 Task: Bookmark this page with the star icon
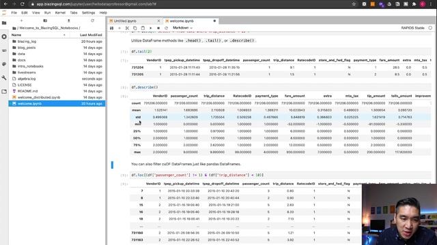point(354,4)
